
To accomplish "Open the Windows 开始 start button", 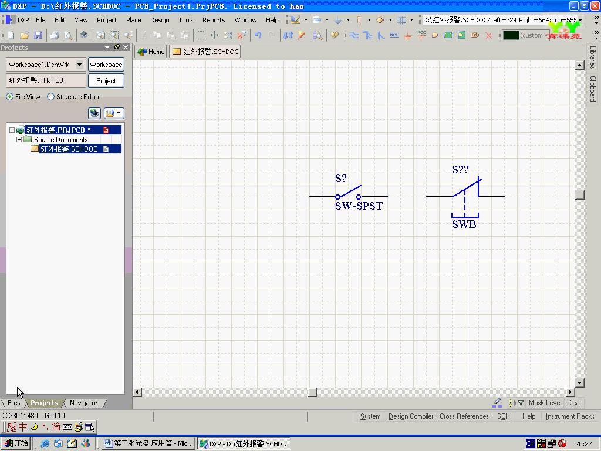I will (16, 443).
